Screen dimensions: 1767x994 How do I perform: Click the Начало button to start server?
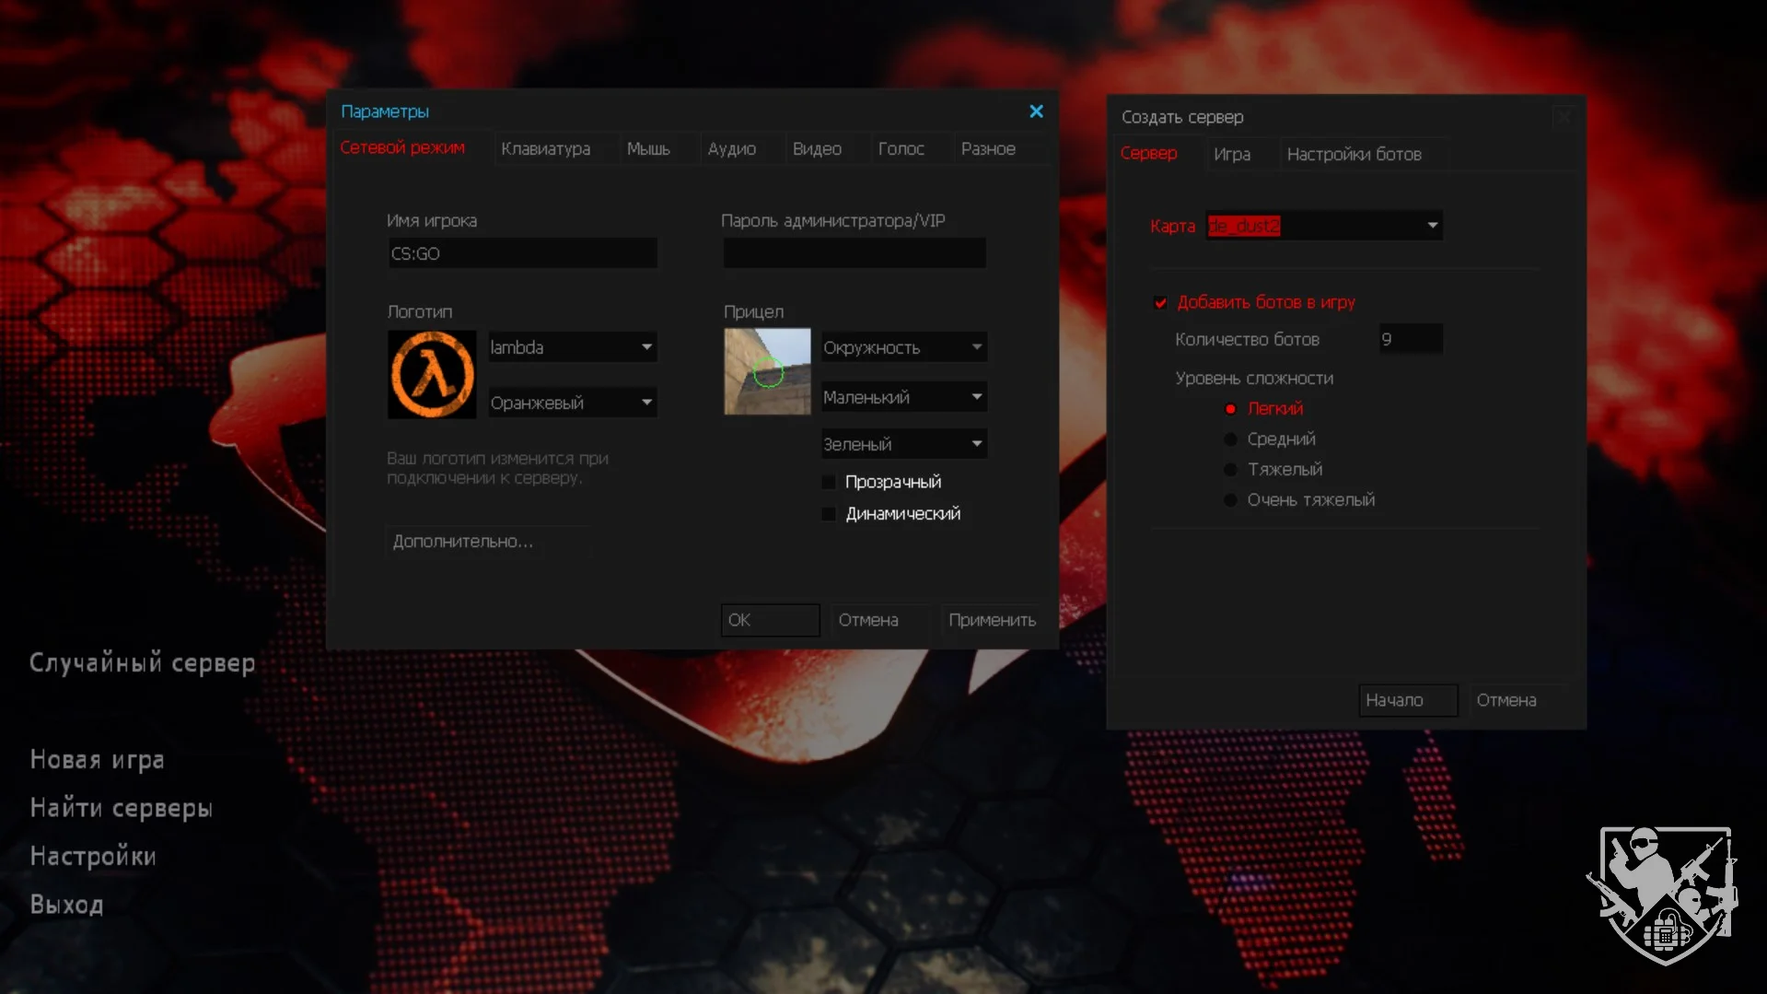[x=1407, y=700]
